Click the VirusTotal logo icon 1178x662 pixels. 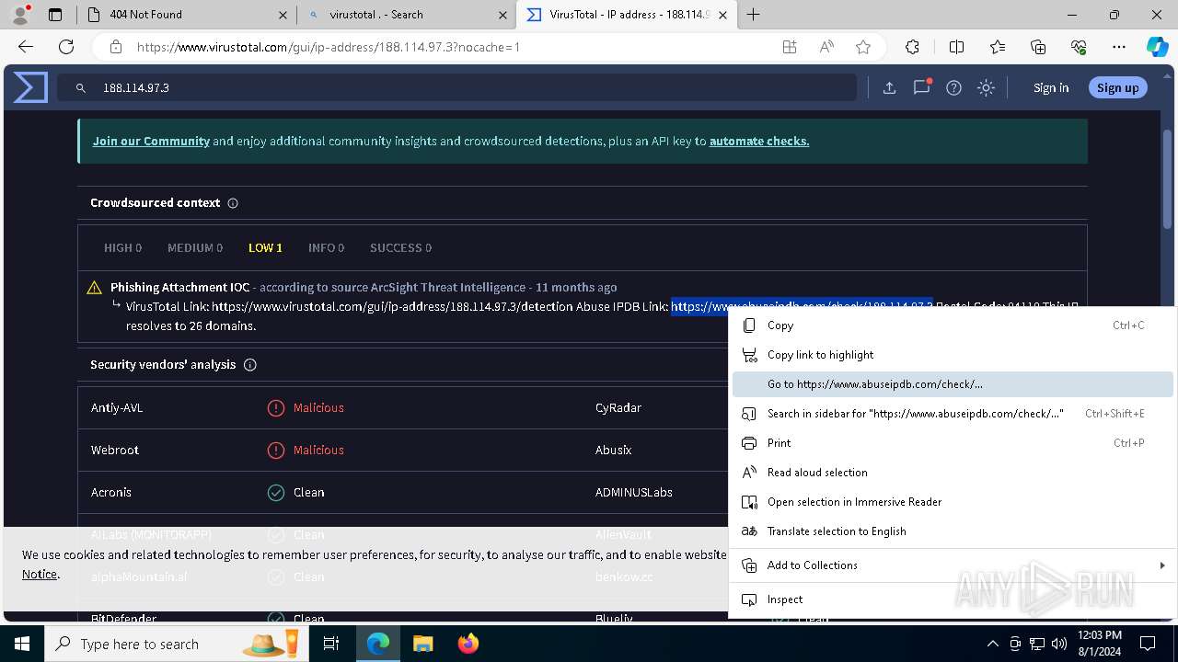point(30,87)
